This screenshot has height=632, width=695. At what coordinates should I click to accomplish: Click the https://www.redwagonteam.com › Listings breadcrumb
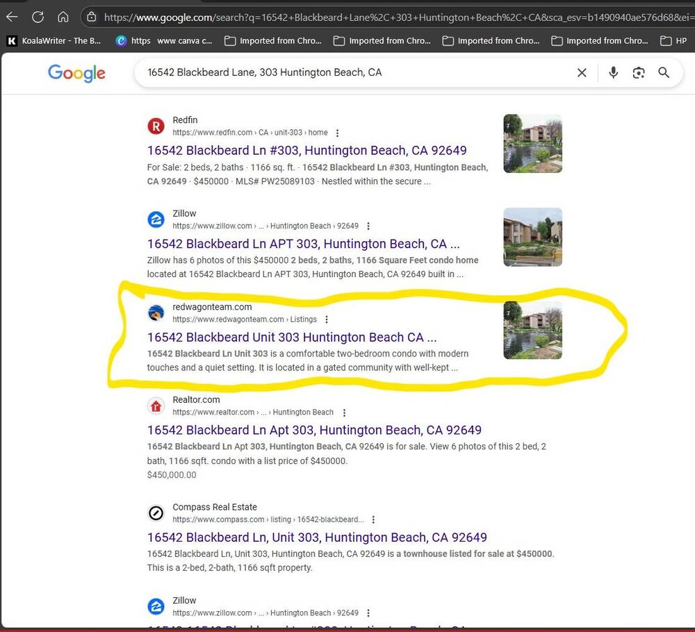point(245,319)
